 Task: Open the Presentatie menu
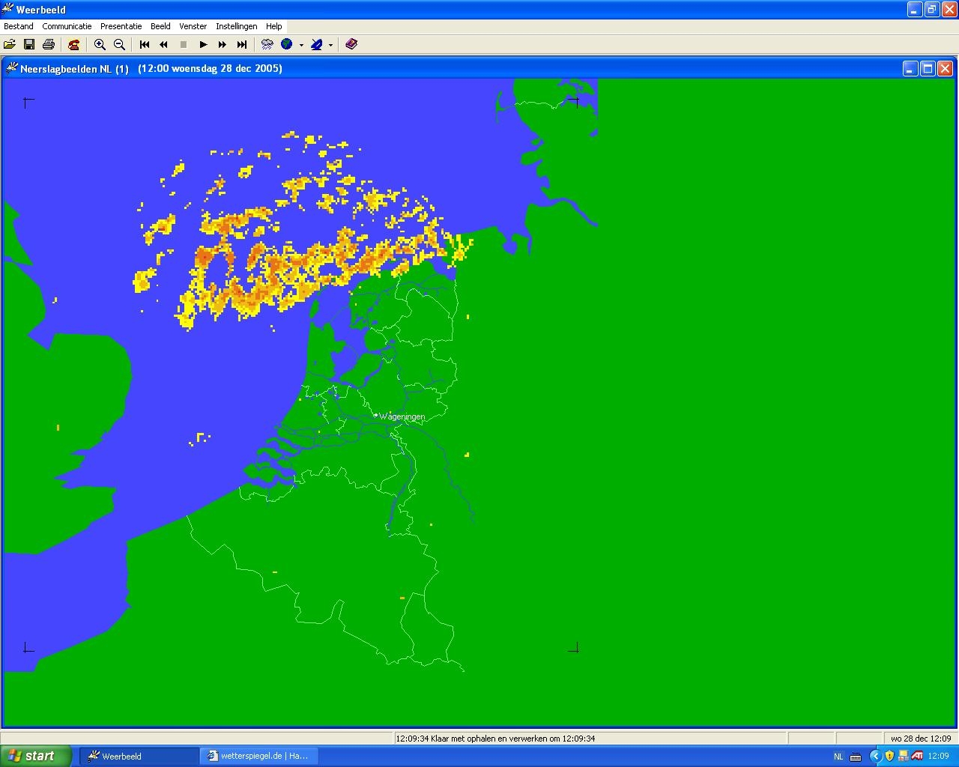click(121, 26)
